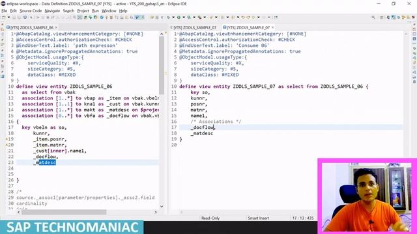The width and height of the screenshot is (417, 234).
Task: Click the warning marker on line 19
Action: coord(7,139)
